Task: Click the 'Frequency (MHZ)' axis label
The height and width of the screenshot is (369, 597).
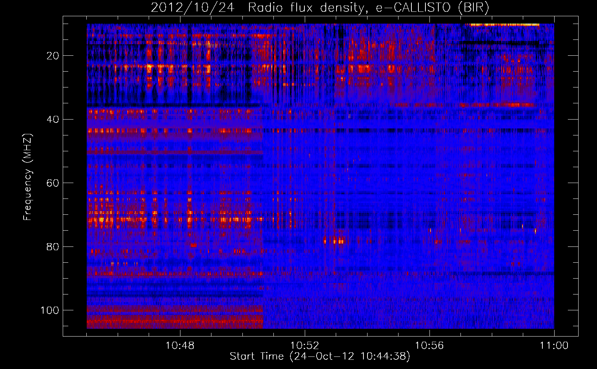Action: pyautogui.click(x=28, y=177)
